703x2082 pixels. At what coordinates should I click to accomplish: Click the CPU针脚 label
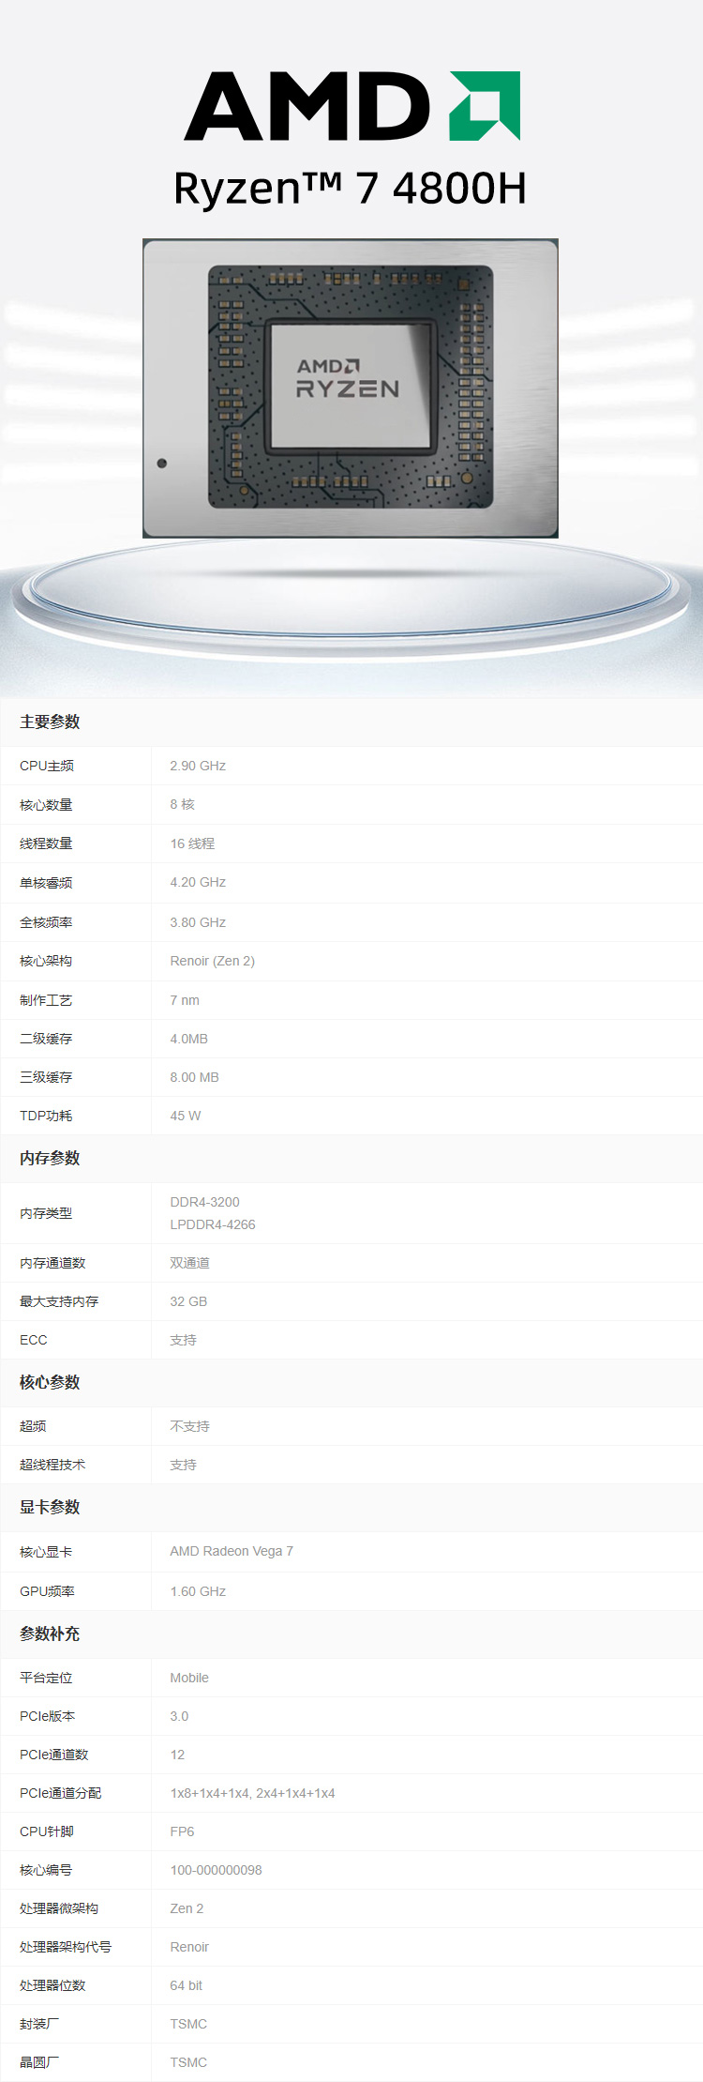[46, 1831]
